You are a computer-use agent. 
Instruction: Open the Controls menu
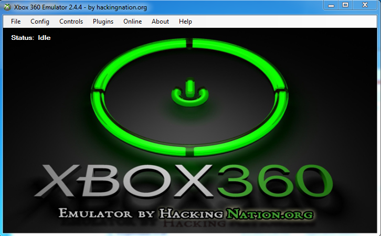pyautogui.click(x=71, y=22)
